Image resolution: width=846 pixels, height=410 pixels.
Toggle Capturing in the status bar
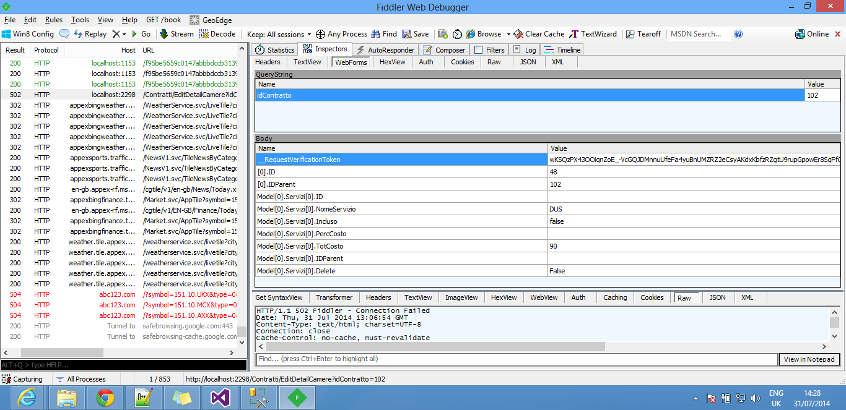tap(23, 379)
